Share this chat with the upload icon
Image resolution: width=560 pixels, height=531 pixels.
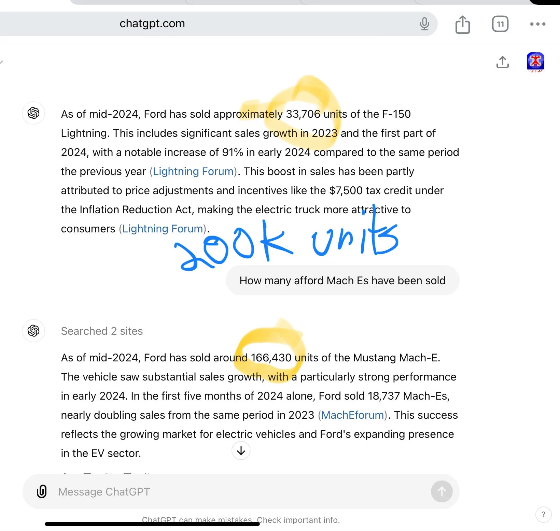(503, 62)
